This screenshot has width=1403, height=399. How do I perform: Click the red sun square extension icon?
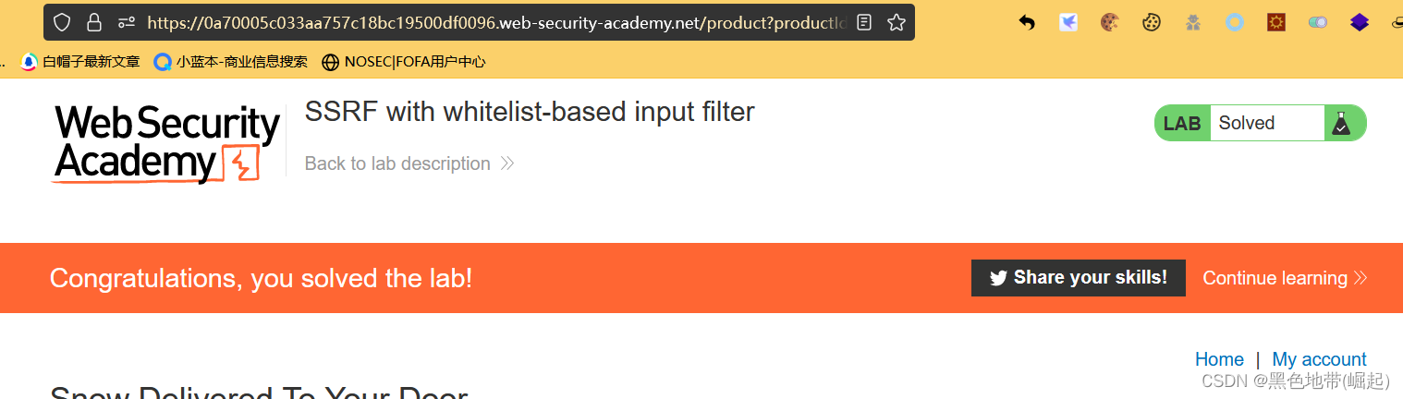click(1276, 22)
